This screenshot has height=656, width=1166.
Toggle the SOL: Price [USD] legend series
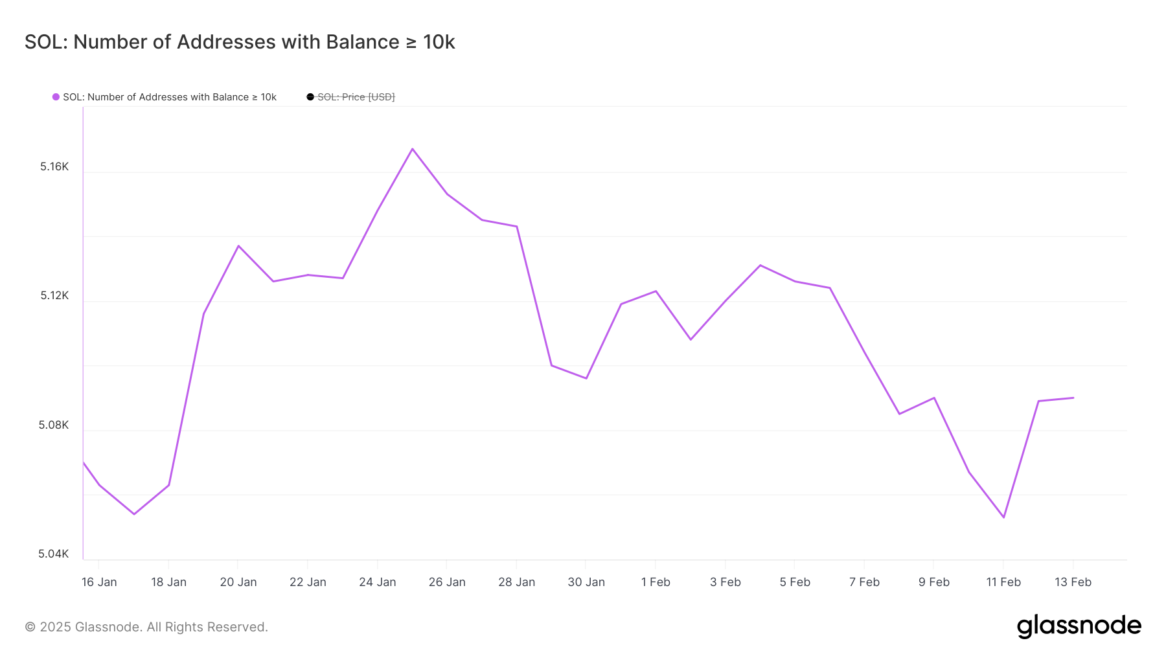point(356,97)
